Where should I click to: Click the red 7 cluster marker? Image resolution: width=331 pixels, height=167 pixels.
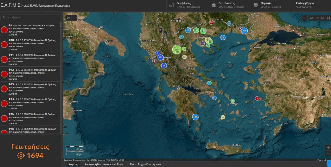click(x=257, y=98)
